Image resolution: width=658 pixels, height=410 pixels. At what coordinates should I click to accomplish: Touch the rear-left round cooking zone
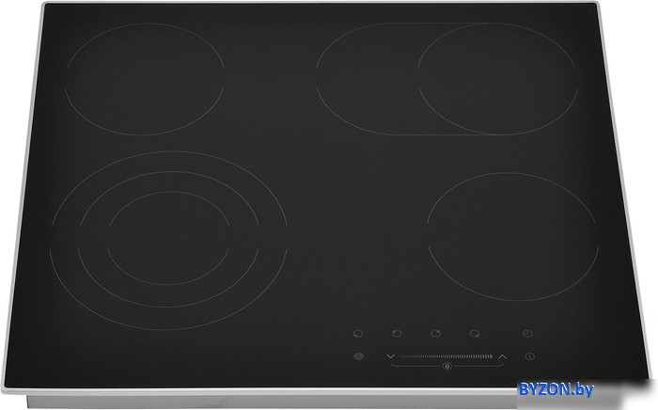[x=145, y=79]
